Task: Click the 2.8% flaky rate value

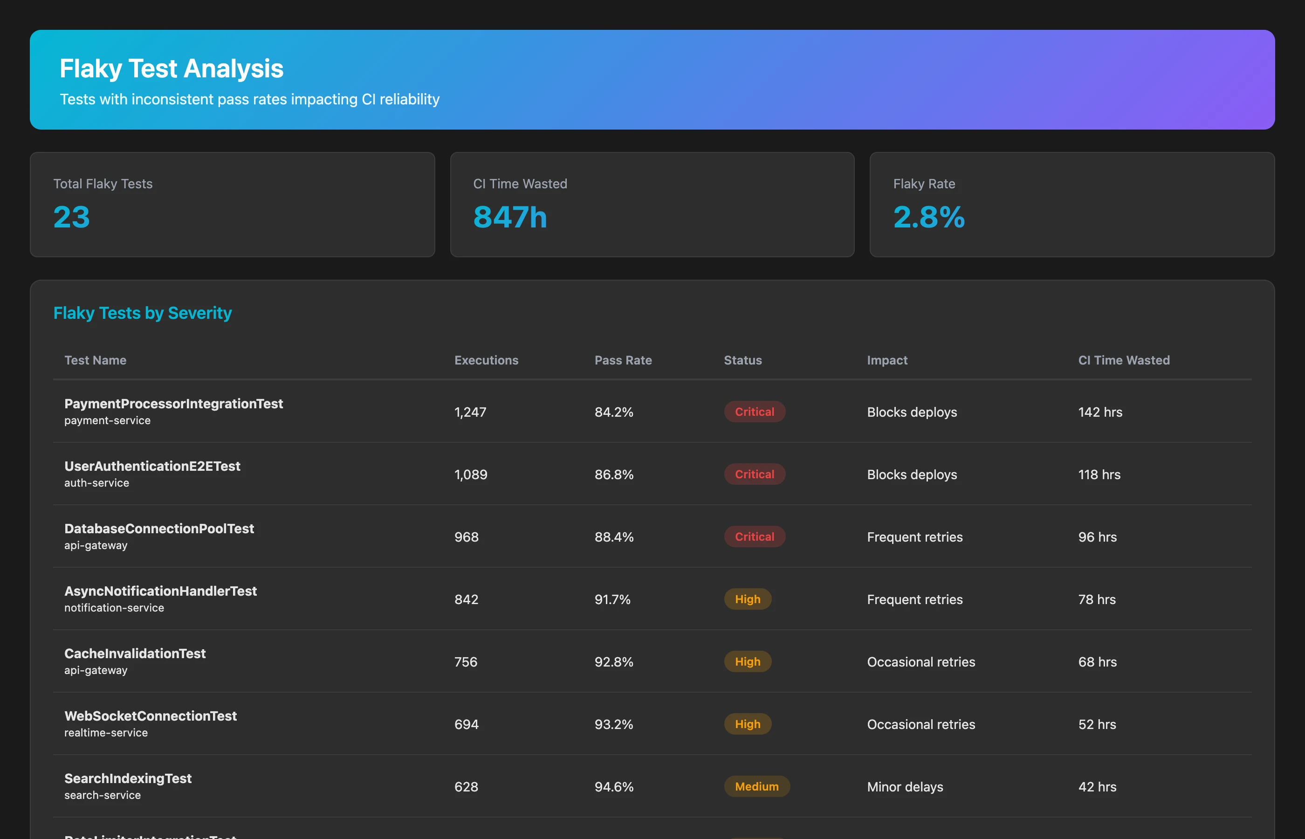Action: click(x=929, y=217)
